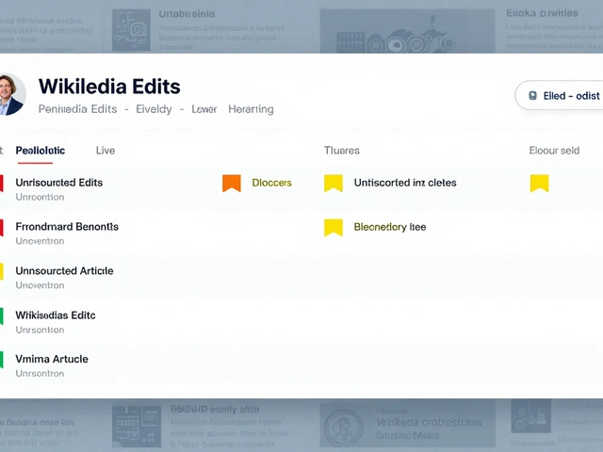Click background calendar thumbnail at bottom
The height and width of the screenshot is (452, 603).
(137, 427)
